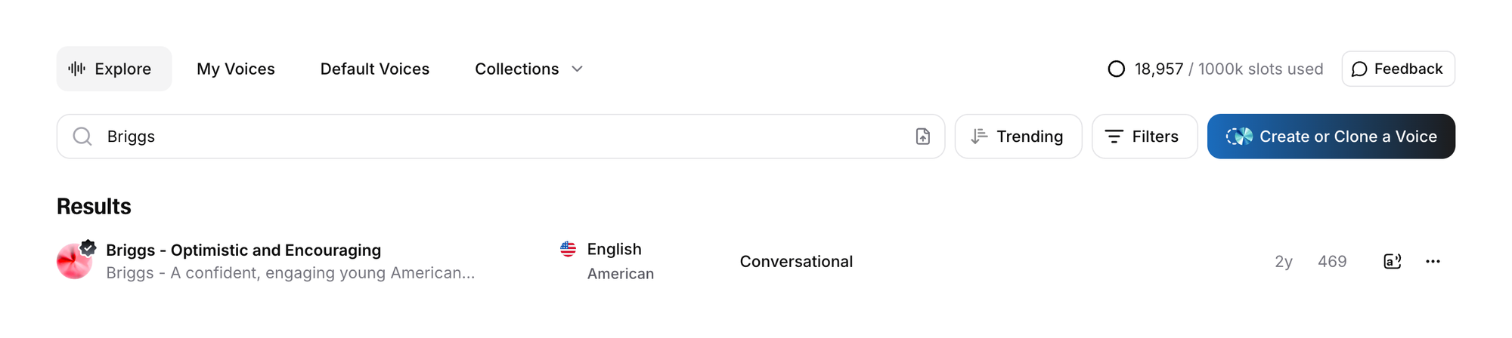The height and width of the screenshot is (338, 1512).
Task: Click the upload audio file icon
Action: click(923, 137)
